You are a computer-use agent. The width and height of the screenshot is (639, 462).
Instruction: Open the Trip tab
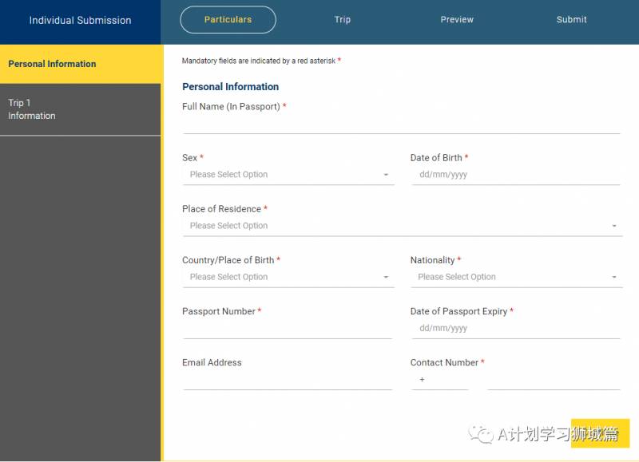343,20
